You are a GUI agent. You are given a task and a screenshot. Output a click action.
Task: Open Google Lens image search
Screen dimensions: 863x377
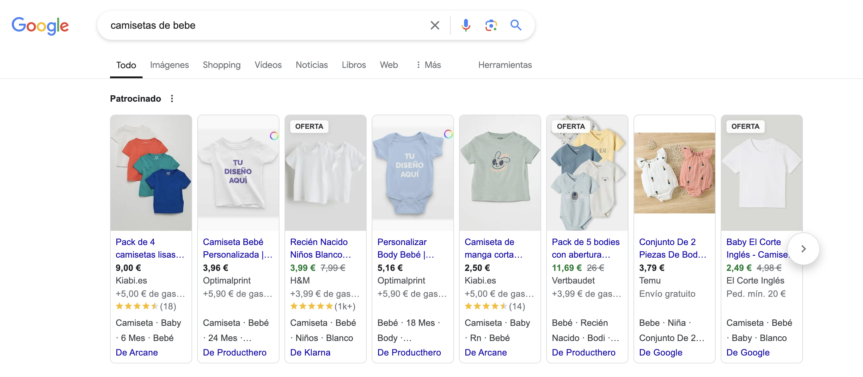point(491,25)
